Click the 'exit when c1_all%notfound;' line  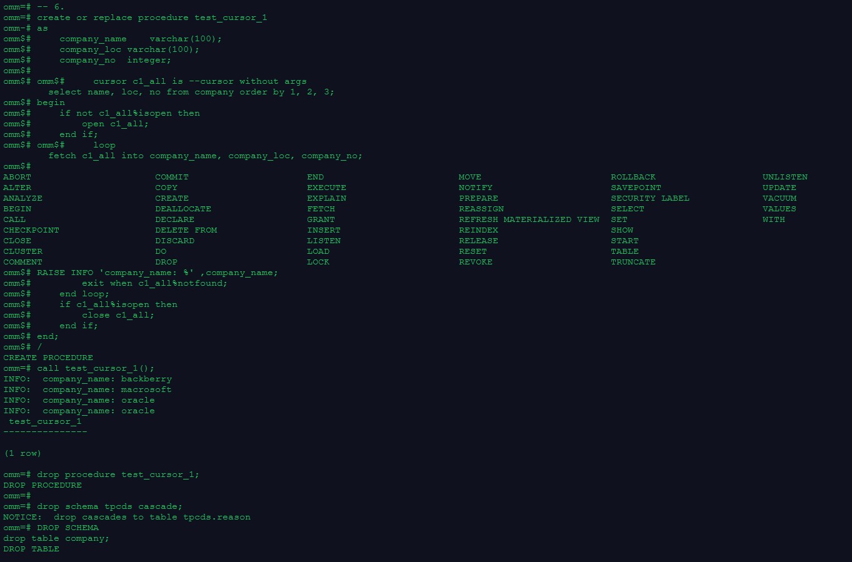154,283
